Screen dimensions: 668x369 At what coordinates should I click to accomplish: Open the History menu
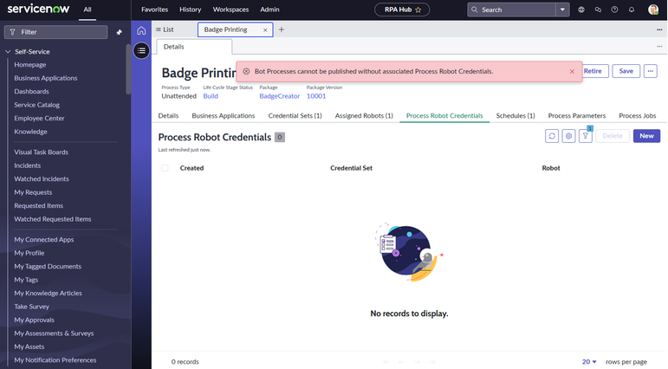pyautogui.click(x=190, y=10)
